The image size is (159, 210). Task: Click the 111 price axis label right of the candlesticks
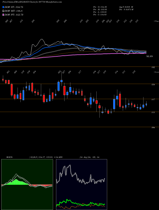click(153, 112)
